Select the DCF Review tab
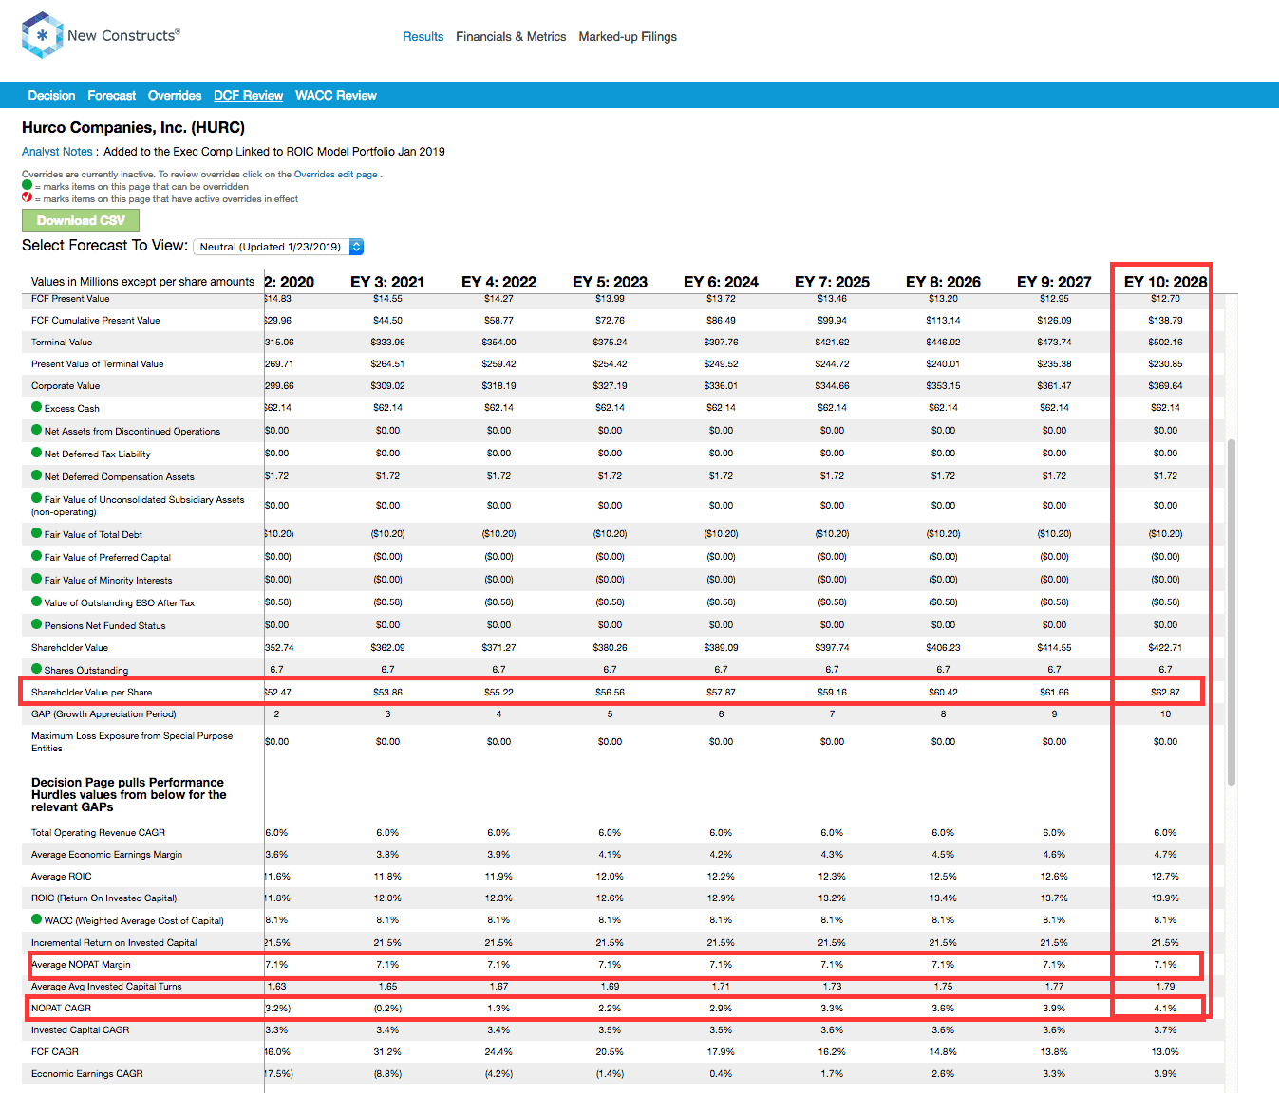This screenshot has height=1093, width=1279. point(248,95)
